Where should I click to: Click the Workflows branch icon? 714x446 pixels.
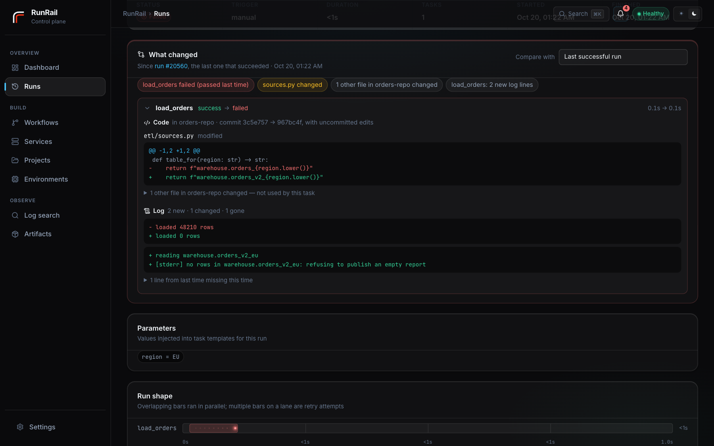coord(15,123)
